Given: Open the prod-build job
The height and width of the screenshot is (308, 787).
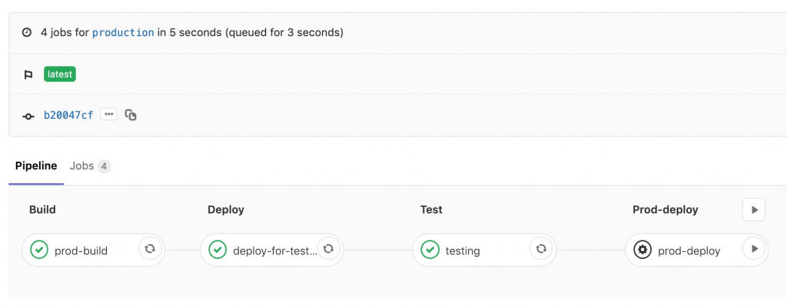Looking at the screenshot, I should click(81, 251).
